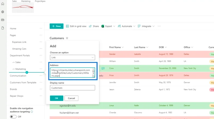Confirm the Add dialog with OK
Image resolution: width=214 pixels, height=119 pixels.
tap(56, 98)
